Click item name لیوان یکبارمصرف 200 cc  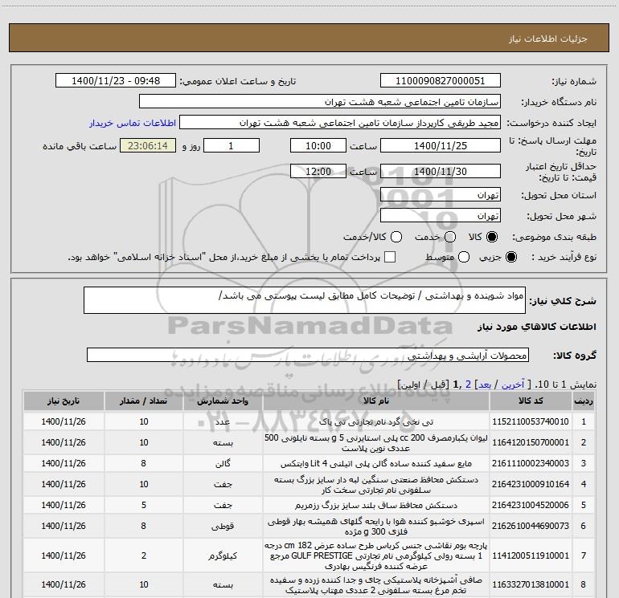click(x=376, y=443)
